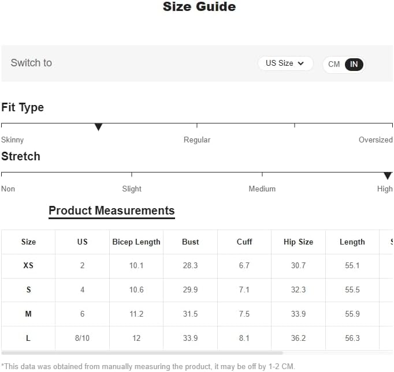Image resolution: width=394 pixels, height=372 pixels.
Task: Select the M size row label
Action: tap(28, 314)
